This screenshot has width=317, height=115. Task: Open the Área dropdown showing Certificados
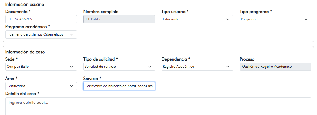click(41, 86)
